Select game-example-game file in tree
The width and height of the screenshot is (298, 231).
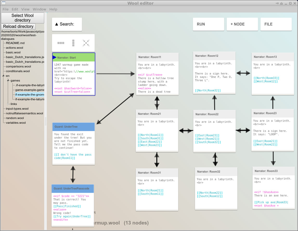(x=30, y=90)
